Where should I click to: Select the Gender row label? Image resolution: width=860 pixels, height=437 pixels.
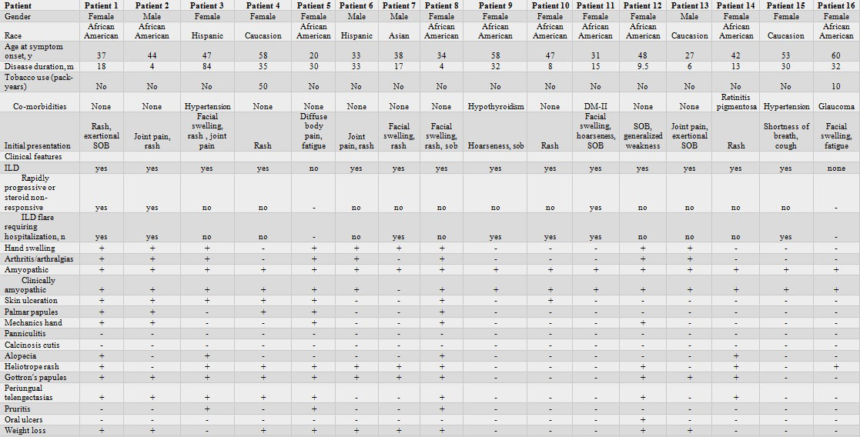pyautogui.click(x=18, y=16)
